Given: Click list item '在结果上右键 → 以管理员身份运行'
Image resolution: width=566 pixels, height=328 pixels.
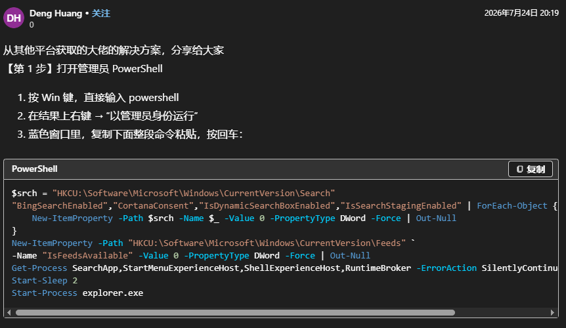Looking at the screenshot, I should pyautogui.click(x=113, y=116).
